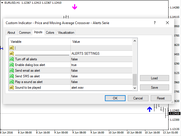Click the blue up arrow on chart
Screen dimensions: 181x136
click(150, 109)
